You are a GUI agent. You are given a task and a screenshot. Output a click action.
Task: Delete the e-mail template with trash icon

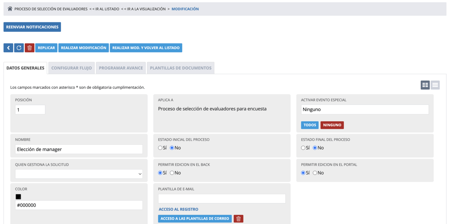tap(238, 219)
